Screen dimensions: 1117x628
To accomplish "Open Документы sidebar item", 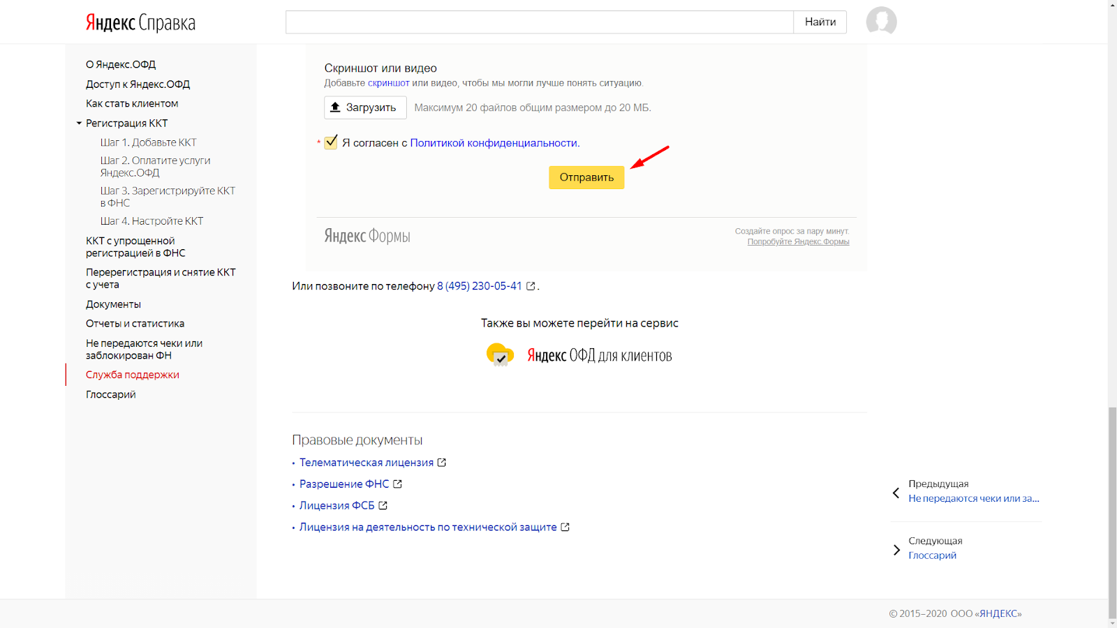I will pyautogui.click(x=113, y=304).
